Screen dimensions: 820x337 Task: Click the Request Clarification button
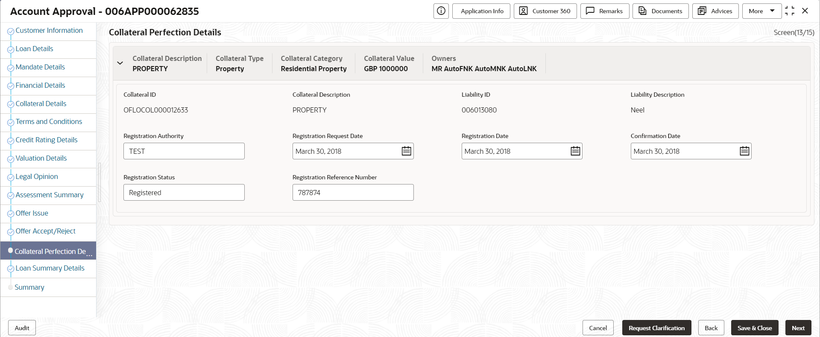click(x=656, y=328)
